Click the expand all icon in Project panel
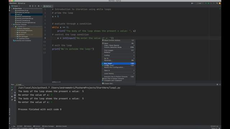 [x=33, y=6]
